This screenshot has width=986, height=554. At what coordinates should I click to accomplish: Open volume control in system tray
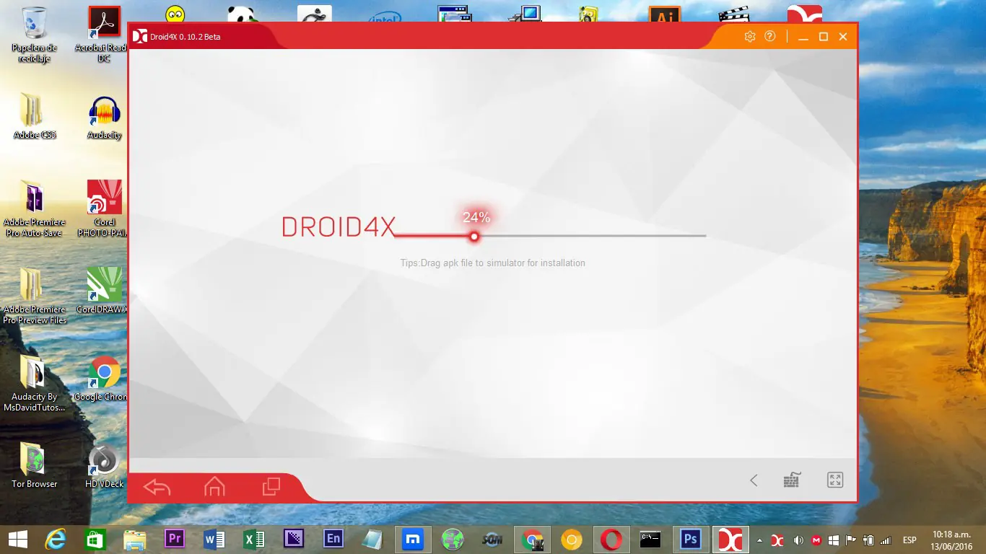(798, 540)
